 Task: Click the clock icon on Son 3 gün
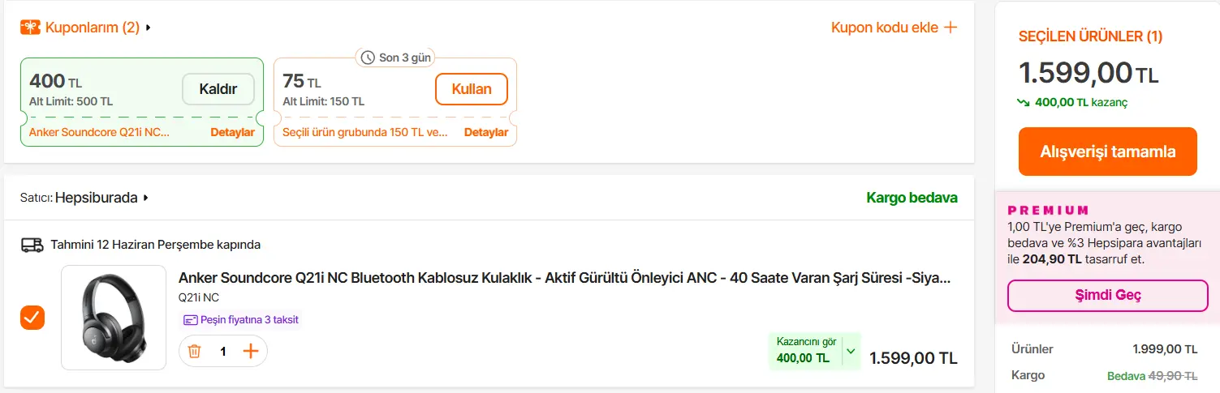coord(369,58)
